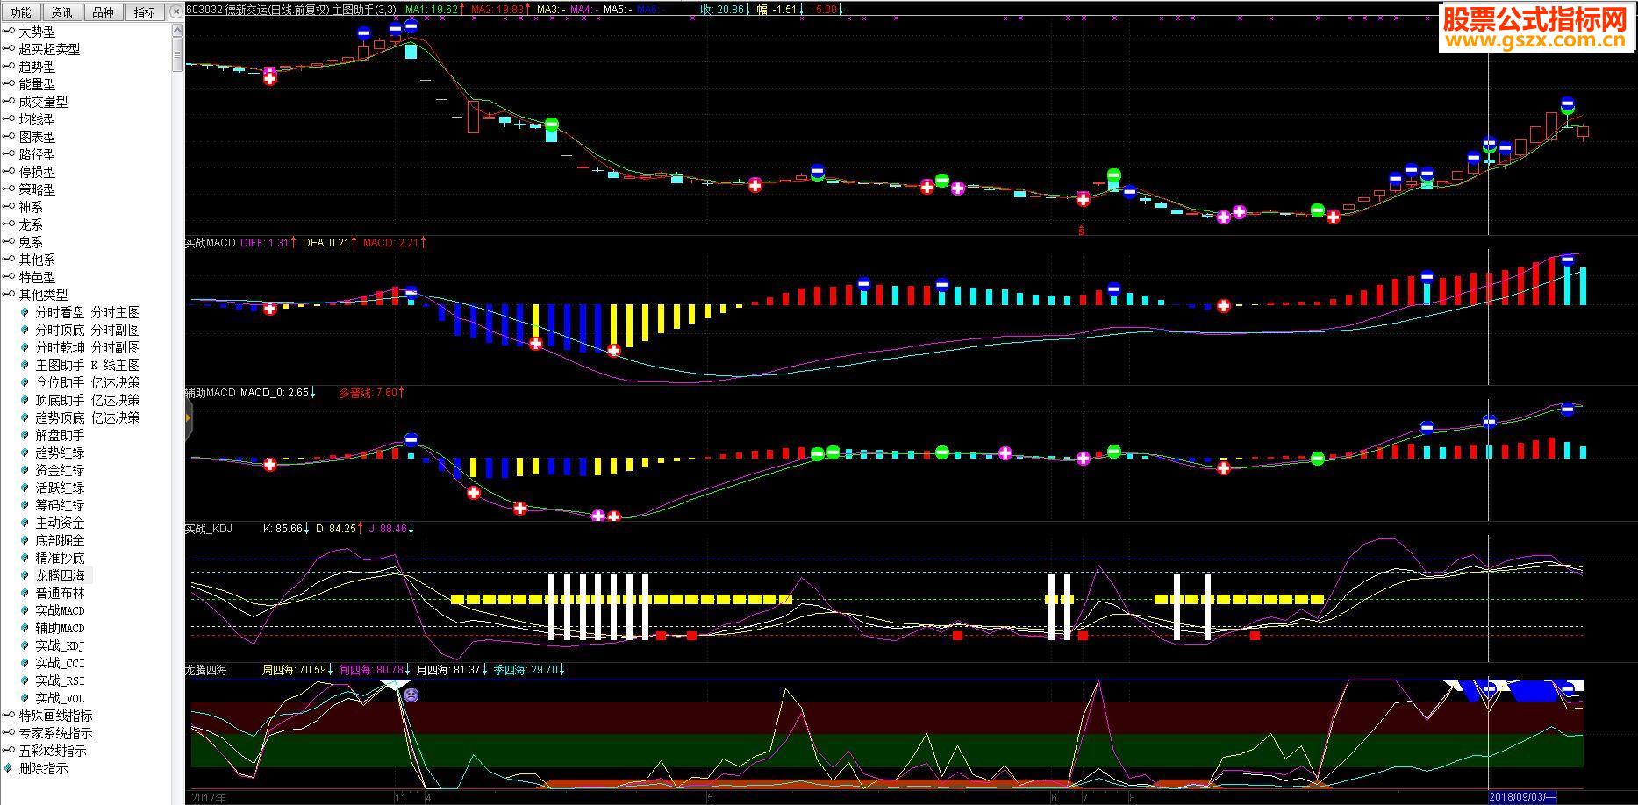Select the 实战_KDJ indicator in the list

(60, 645)
